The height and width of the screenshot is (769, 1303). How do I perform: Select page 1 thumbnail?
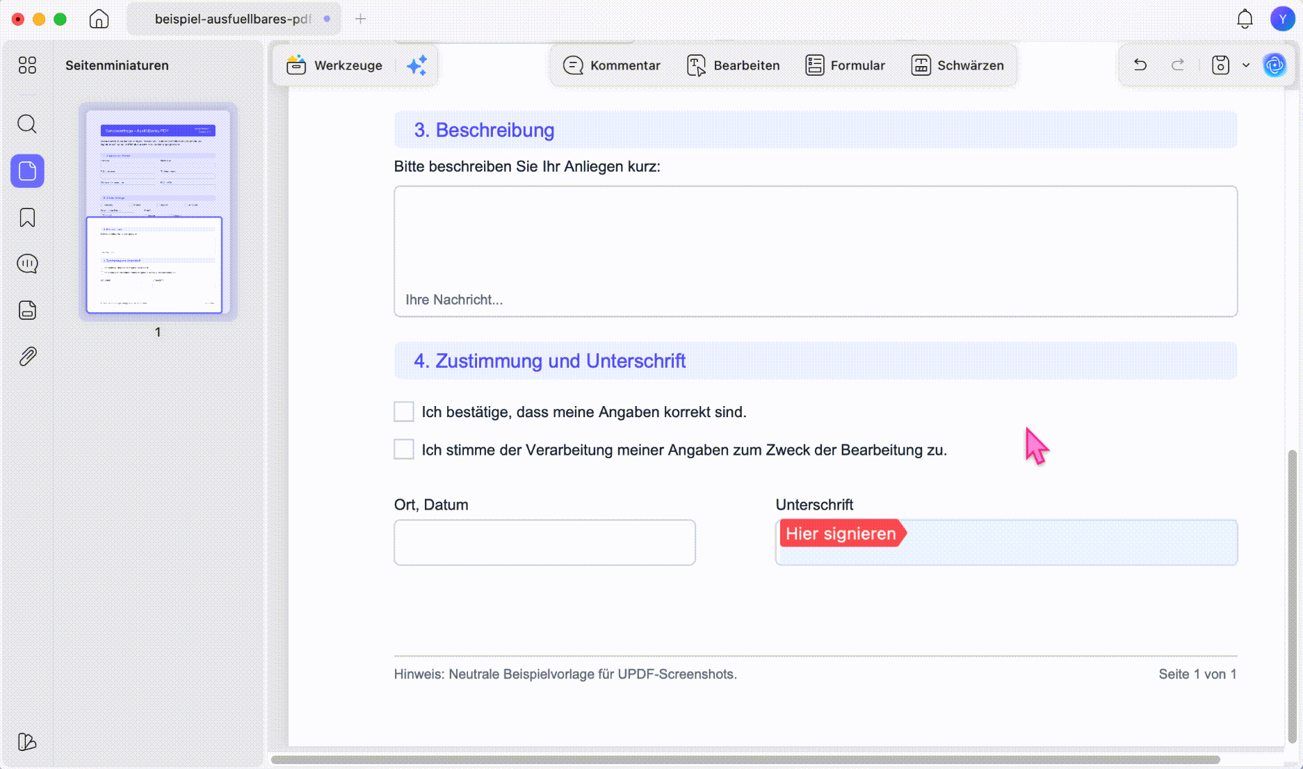click(158, 211)
